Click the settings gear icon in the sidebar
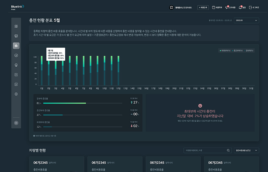This screenshot has height=172, width=268. (x=16, y=94)
